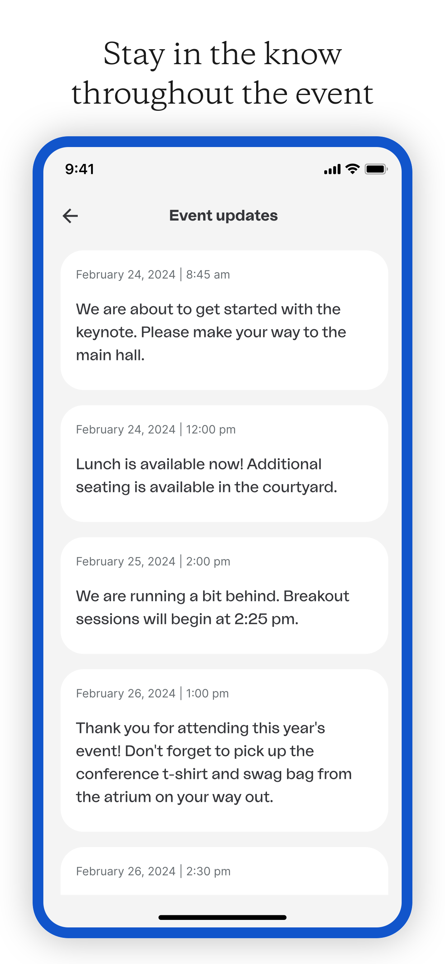The image size is (445, 964).
Task: Tap the February 26, 2024 2:30 pm timestamp
Action: (153, 871)
